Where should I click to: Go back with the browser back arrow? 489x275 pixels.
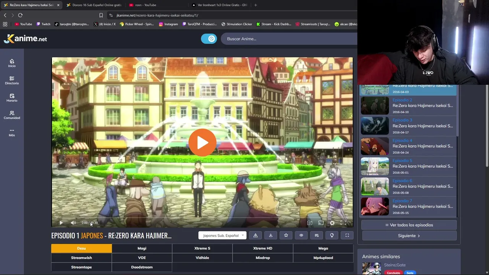point(5,15)
